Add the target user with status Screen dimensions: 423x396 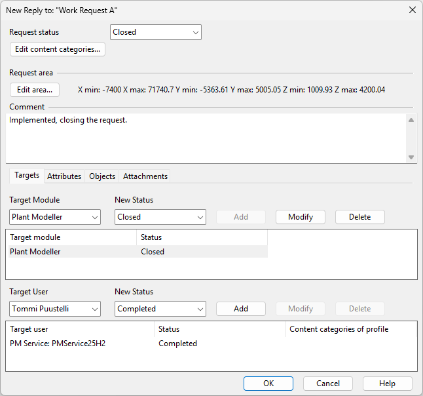click(x=240, y=309)
